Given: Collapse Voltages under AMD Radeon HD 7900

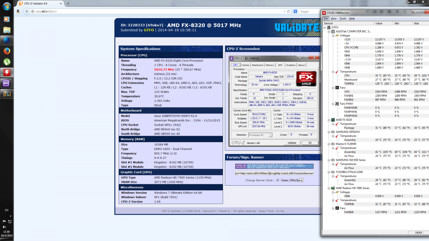Looking at the screenshot, I should pos(333,192).
